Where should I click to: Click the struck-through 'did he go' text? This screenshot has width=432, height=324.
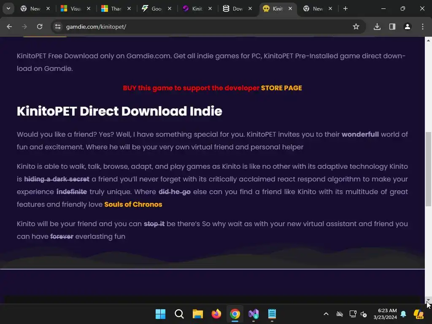(175, 192)
